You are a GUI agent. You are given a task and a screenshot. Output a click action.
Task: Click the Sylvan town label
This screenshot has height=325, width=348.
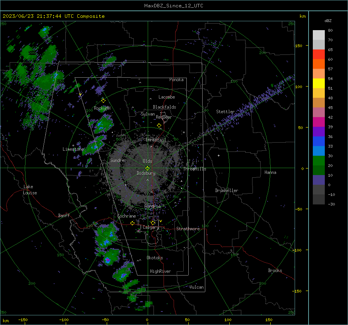click(148, 114)
